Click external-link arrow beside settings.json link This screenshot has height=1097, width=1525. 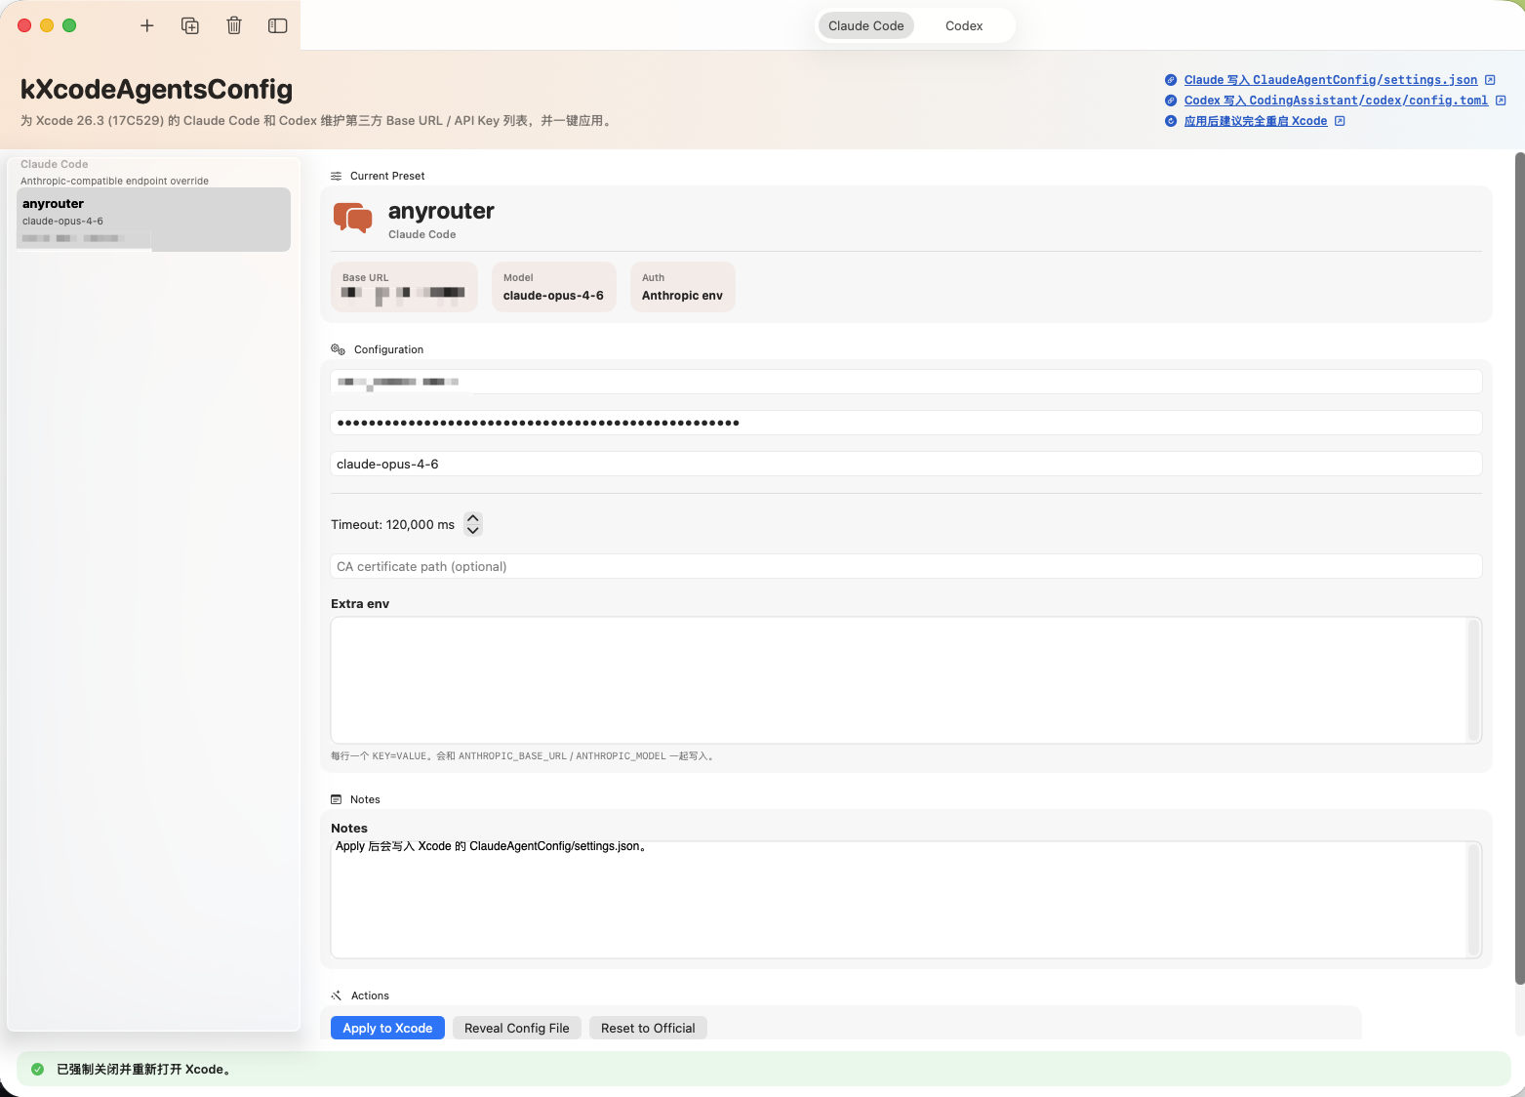coord(1490,80)
